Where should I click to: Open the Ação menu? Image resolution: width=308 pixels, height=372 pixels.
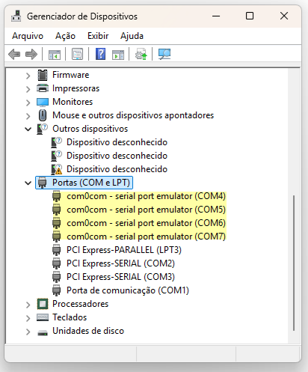tap(65, 36)
